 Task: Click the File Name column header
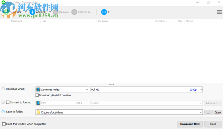point(103,21)
